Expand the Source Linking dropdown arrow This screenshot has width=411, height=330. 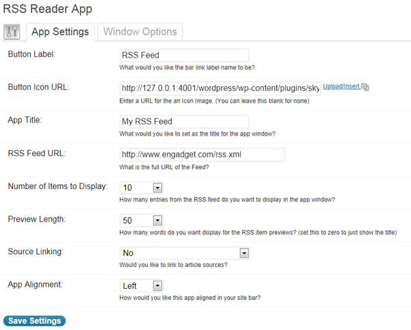pyautogui.click(x=244, y=253)
